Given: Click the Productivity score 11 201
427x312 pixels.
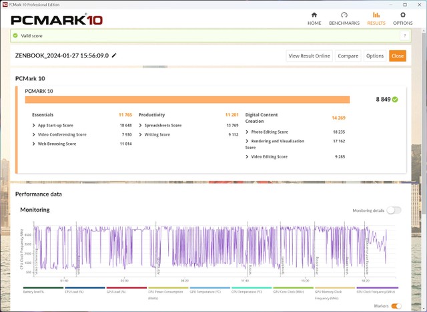Looking at the screenshot, I should 232,115.
